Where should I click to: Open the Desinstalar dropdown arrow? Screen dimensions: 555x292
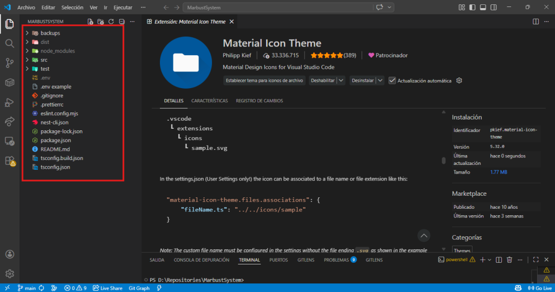click(x=380, y=81)
